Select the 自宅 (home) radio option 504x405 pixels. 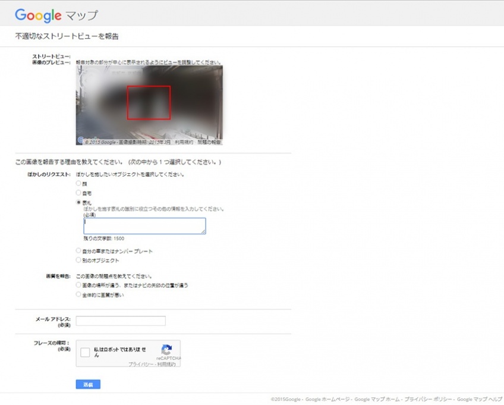tap(78, 193)
